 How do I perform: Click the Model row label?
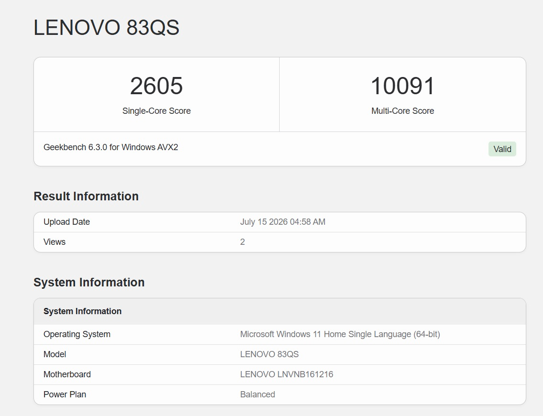[x=54, y=354]
